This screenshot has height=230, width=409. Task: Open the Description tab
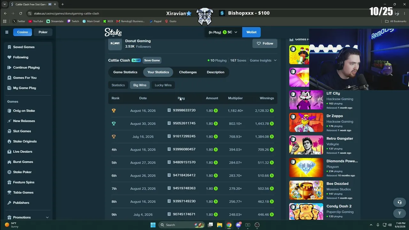pyautogui.click(x=216, y=72)
